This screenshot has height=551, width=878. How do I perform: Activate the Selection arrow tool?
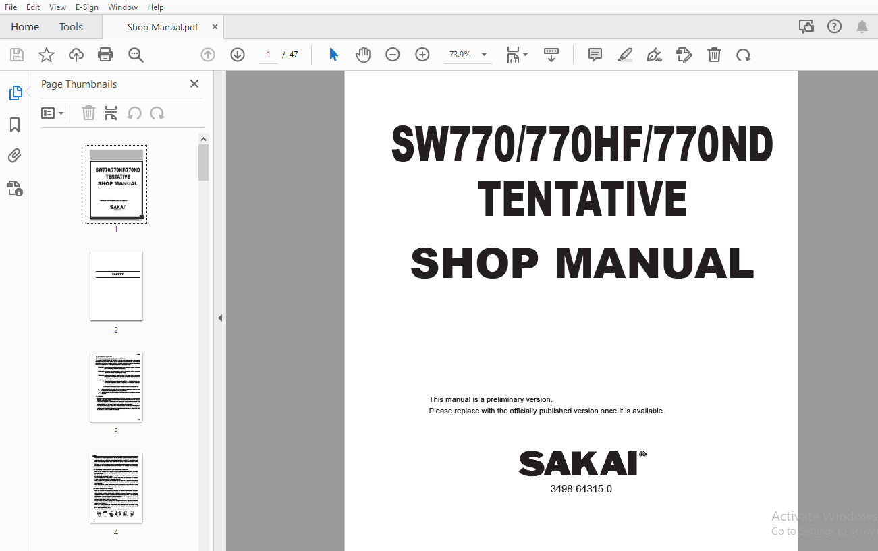tap(333, 55)
